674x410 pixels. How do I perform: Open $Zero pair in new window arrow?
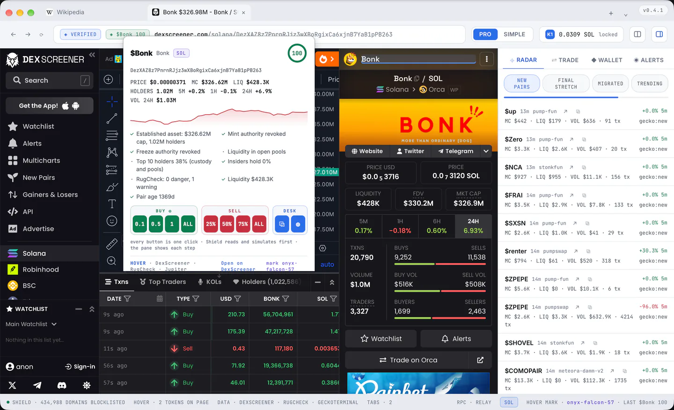click(571, 139)
